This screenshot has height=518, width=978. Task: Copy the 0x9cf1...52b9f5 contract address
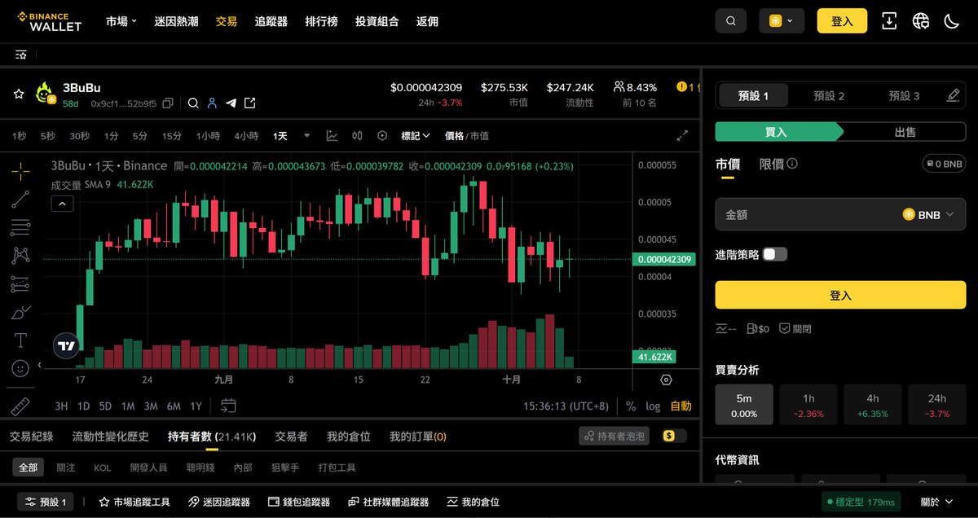(167, 103)
